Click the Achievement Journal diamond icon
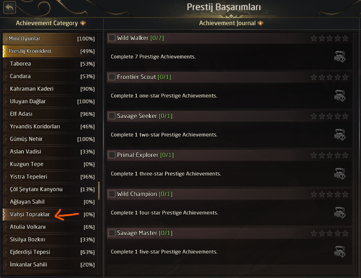Image resolution: width=361 pixels, height=278 pixels. [261, 23]
